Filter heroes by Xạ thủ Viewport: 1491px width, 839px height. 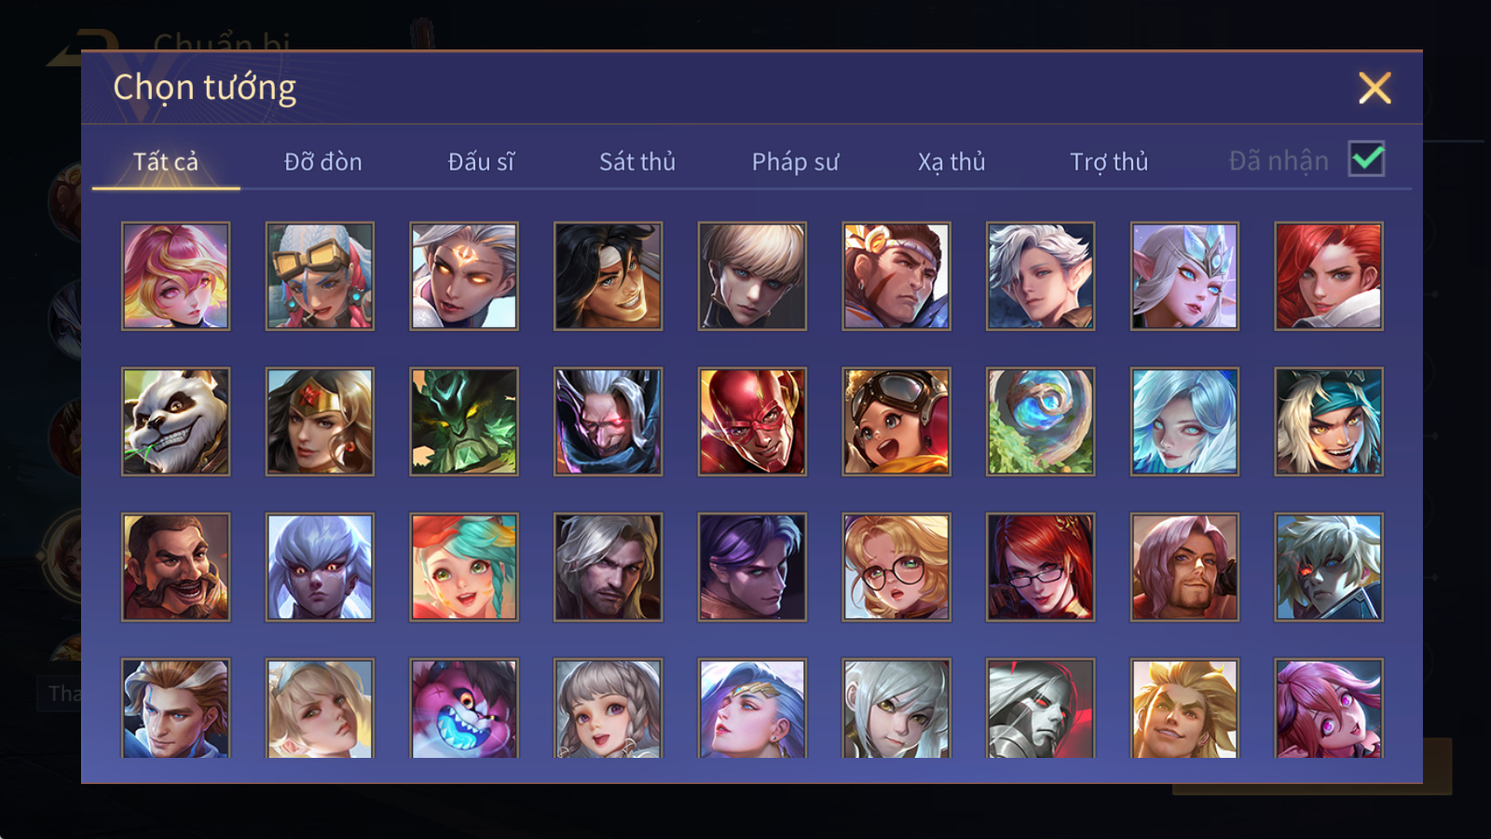tap(951, 161)
